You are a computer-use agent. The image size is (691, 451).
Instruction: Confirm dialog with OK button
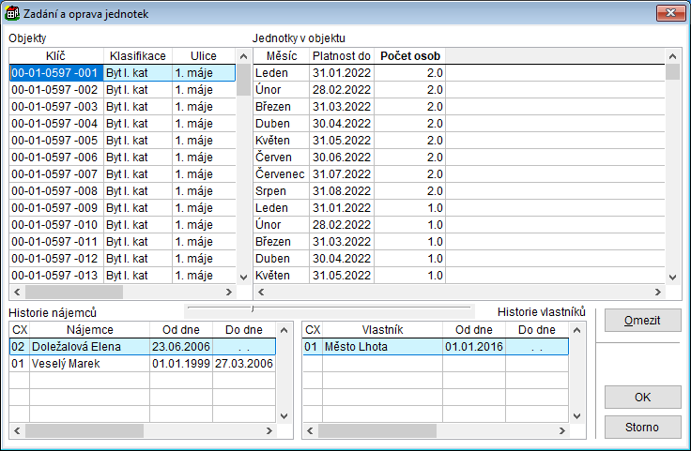coord(643,397)
